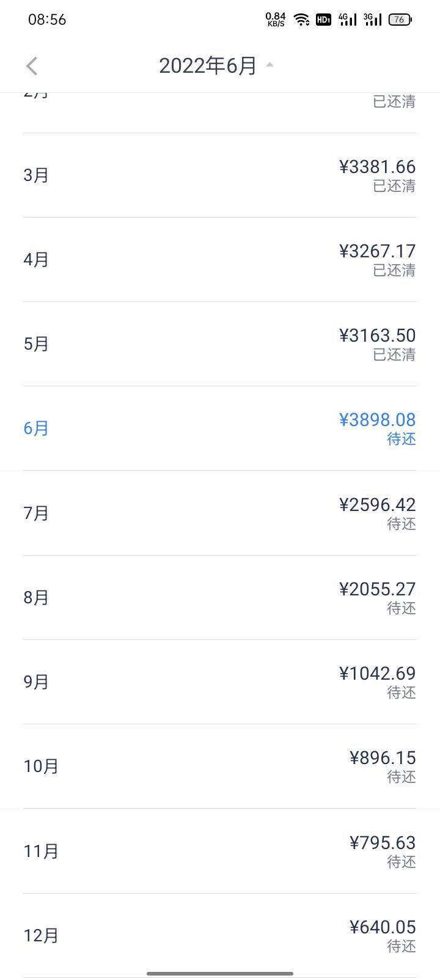Screen dimensions: 440x978
Task: Open the ¥3898.08 待还 amount
Action: coord(377,428)
